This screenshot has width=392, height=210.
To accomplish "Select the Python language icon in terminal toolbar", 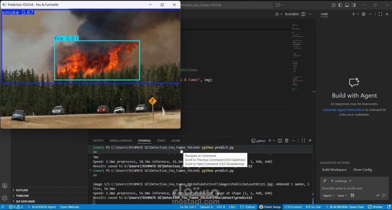I will coord(253,141).
